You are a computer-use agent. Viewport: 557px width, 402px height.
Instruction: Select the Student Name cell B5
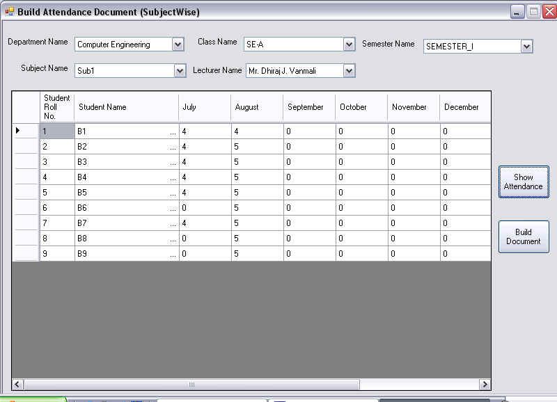click(x=125, y=193)
